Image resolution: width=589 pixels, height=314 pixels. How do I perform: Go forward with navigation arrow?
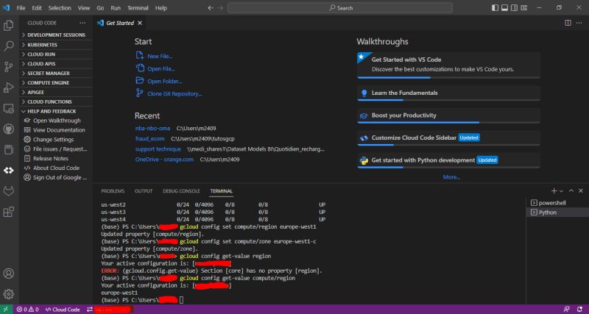click(221, 8)
